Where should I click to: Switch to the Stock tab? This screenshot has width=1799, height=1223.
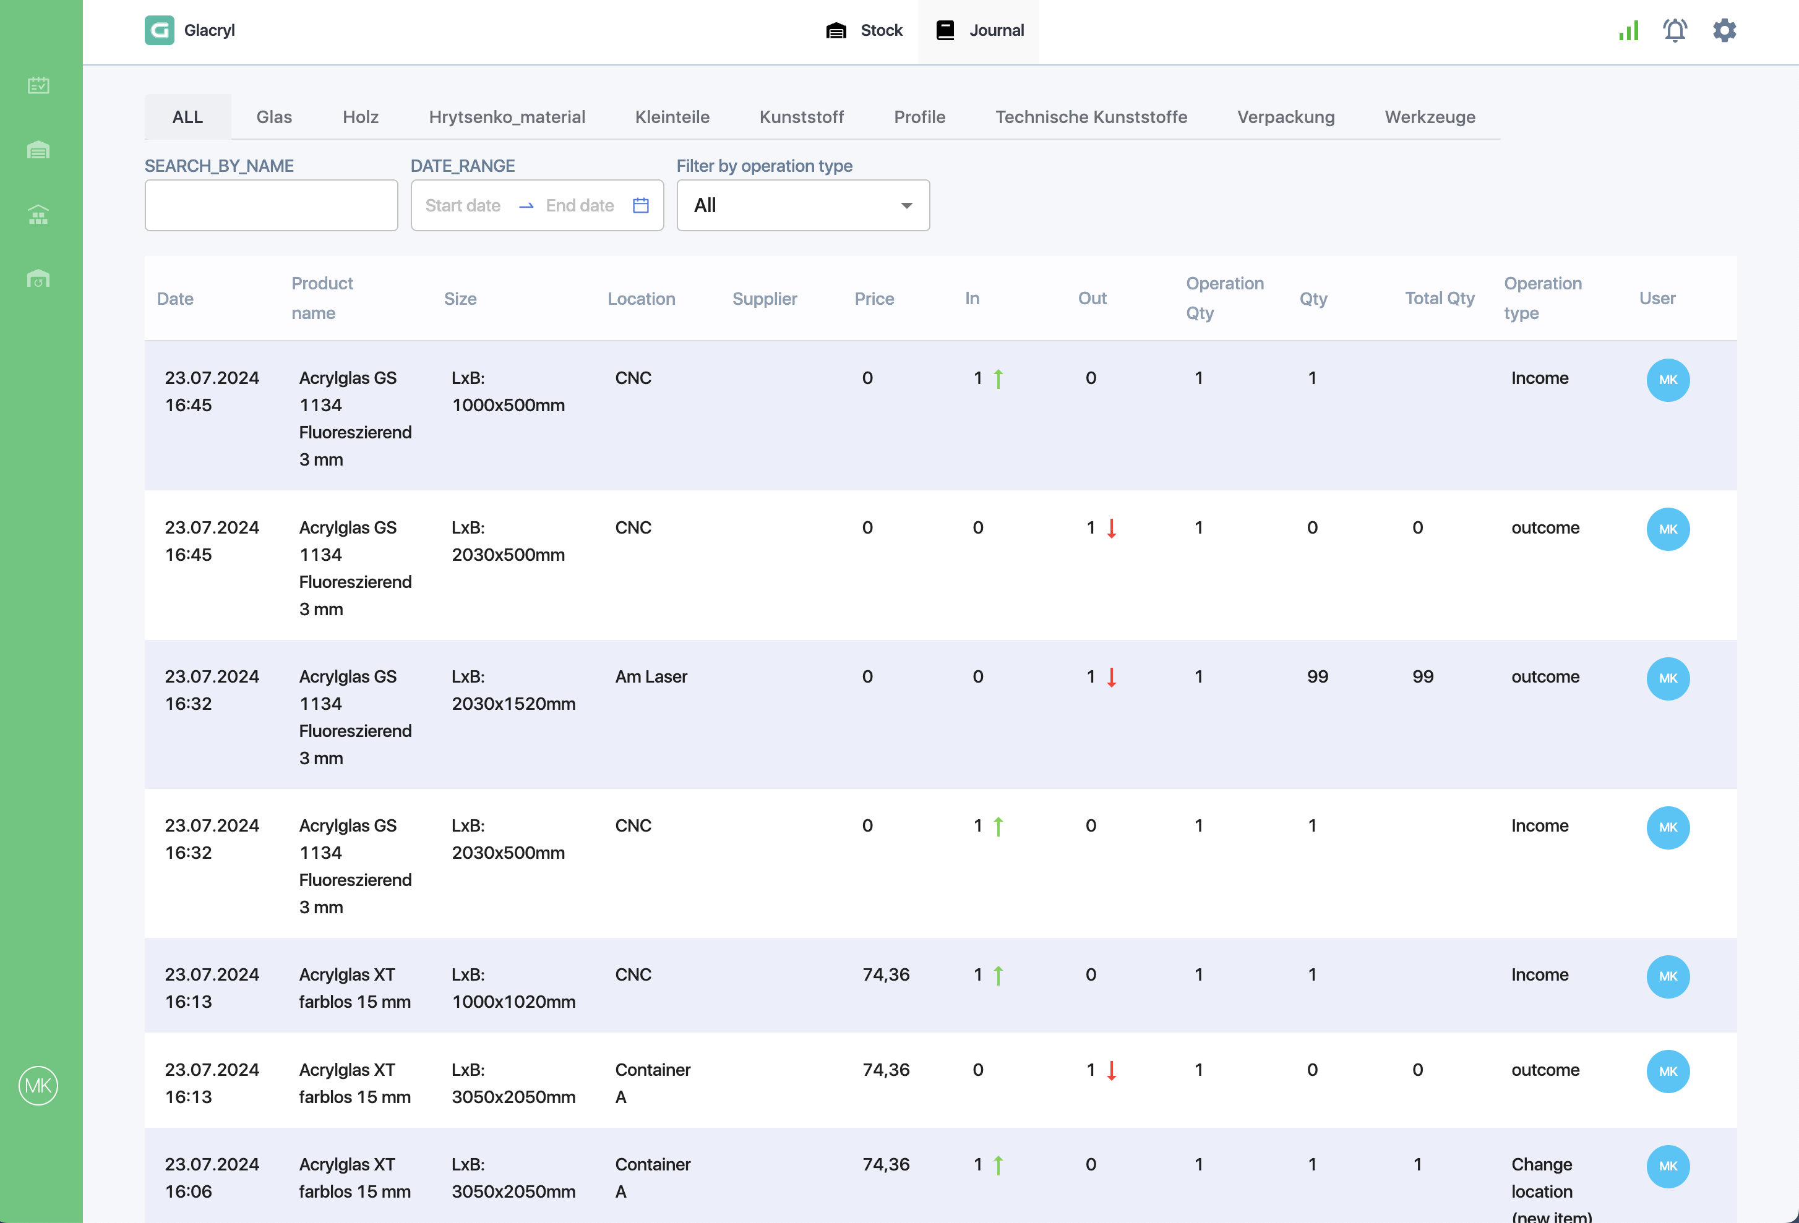[864, 30]
